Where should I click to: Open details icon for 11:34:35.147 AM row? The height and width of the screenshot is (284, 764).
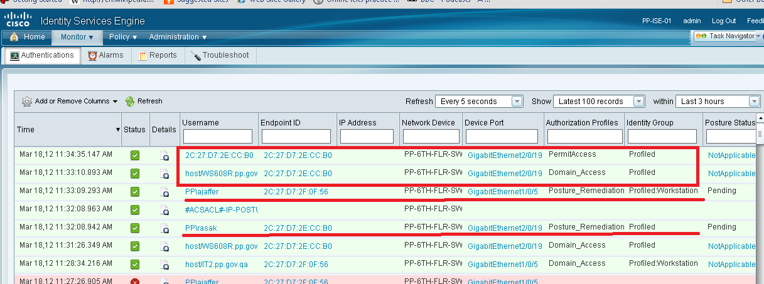point(164,155)
